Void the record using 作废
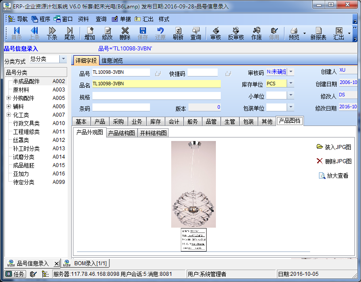 point(256,34)
